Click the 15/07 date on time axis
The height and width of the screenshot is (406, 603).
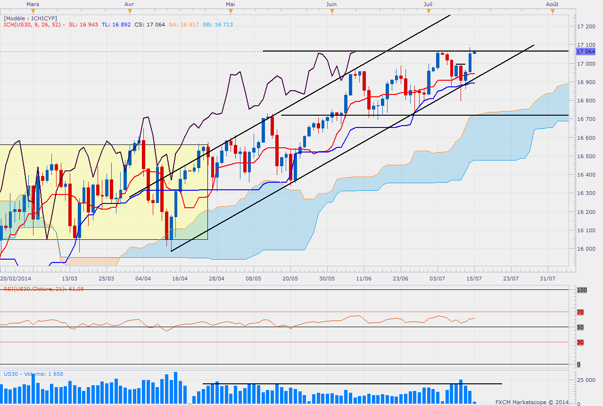pyautogui.click(x=473, y=279)
